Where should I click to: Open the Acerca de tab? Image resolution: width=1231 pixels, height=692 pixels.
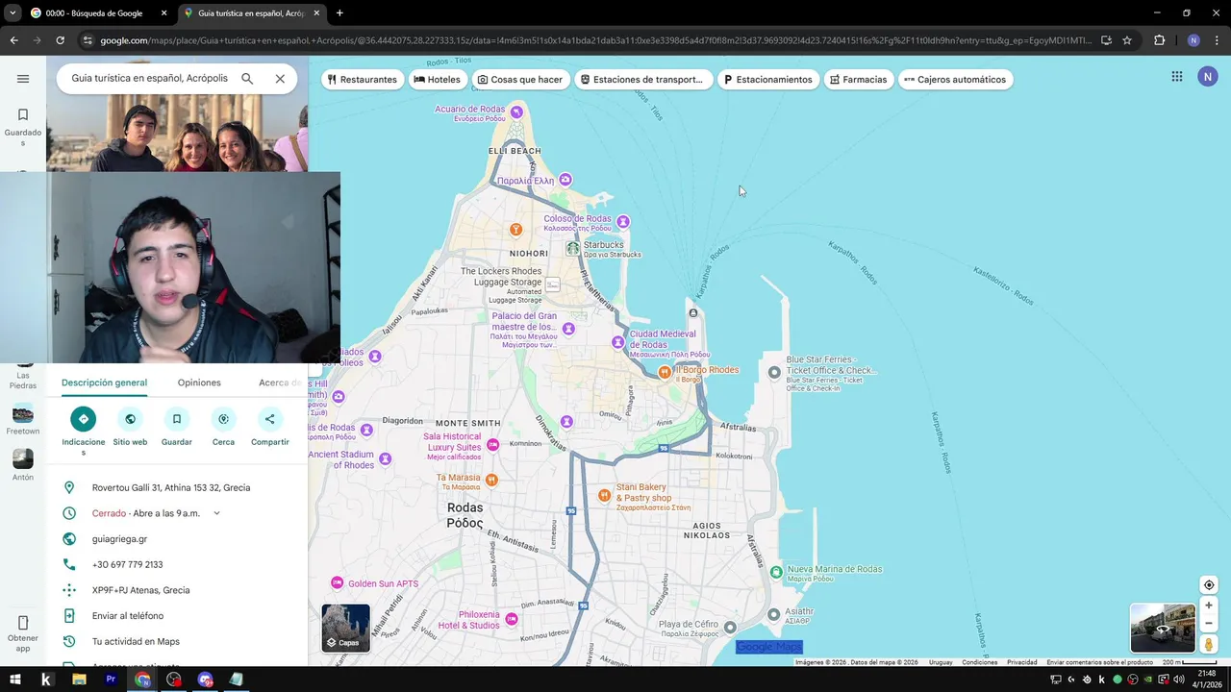click(x=280, y=383)
